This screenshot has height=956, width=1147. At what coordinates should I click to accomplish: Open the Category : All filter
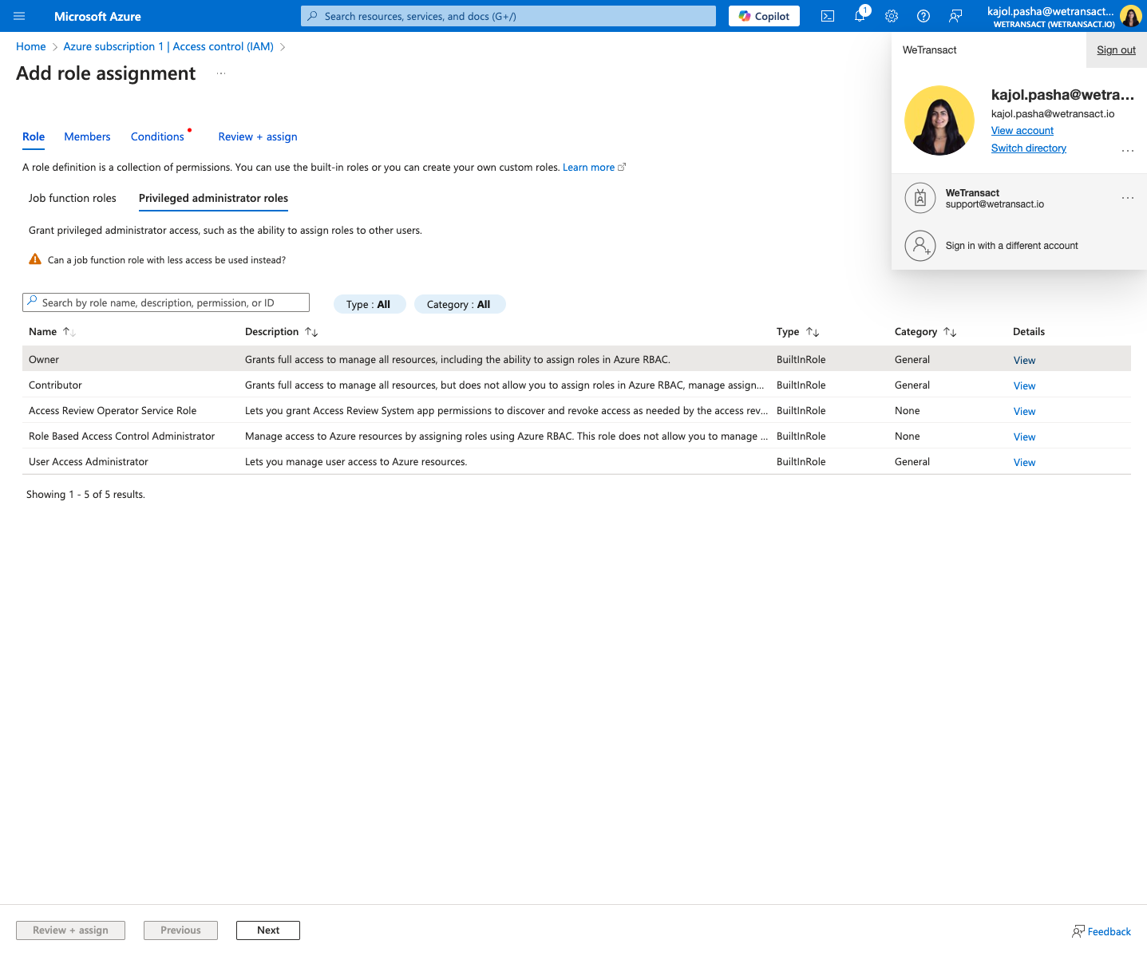[459, 304]
